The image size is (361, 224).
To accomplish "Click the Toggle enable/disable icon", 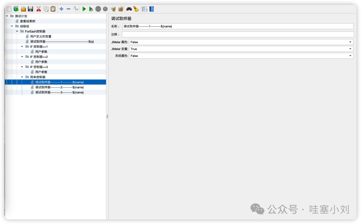I will 76,9.
